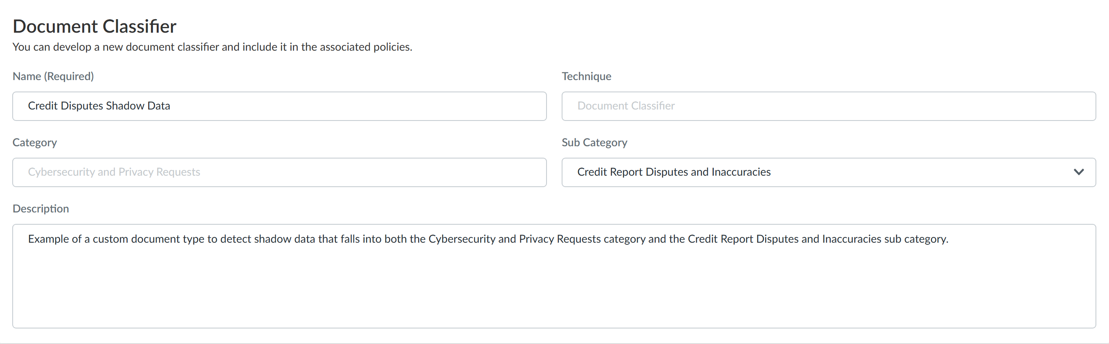Click the 'Name (Required)' label

(x=53, y=76)
